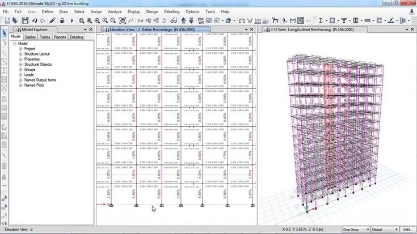Open the Detailing menu in the menu bar
The height and width of the screenshot is (234, 417).
(171, 12)
